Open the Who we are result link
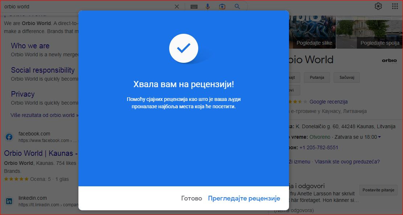 (x=30, y=46)
